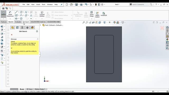Open the Help menu
Viewport: 169px width, 95px height.
pos(56,4)
